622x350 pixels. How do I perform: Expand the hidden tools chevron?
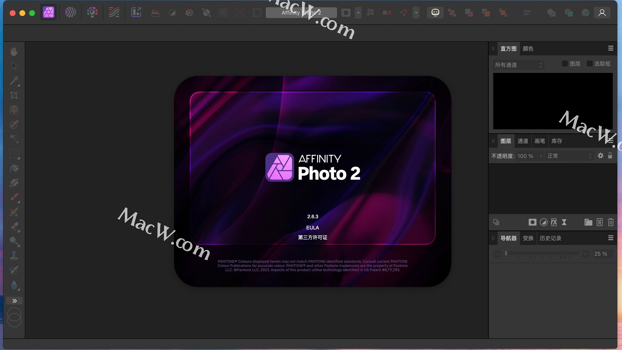(x=14, y=301)
